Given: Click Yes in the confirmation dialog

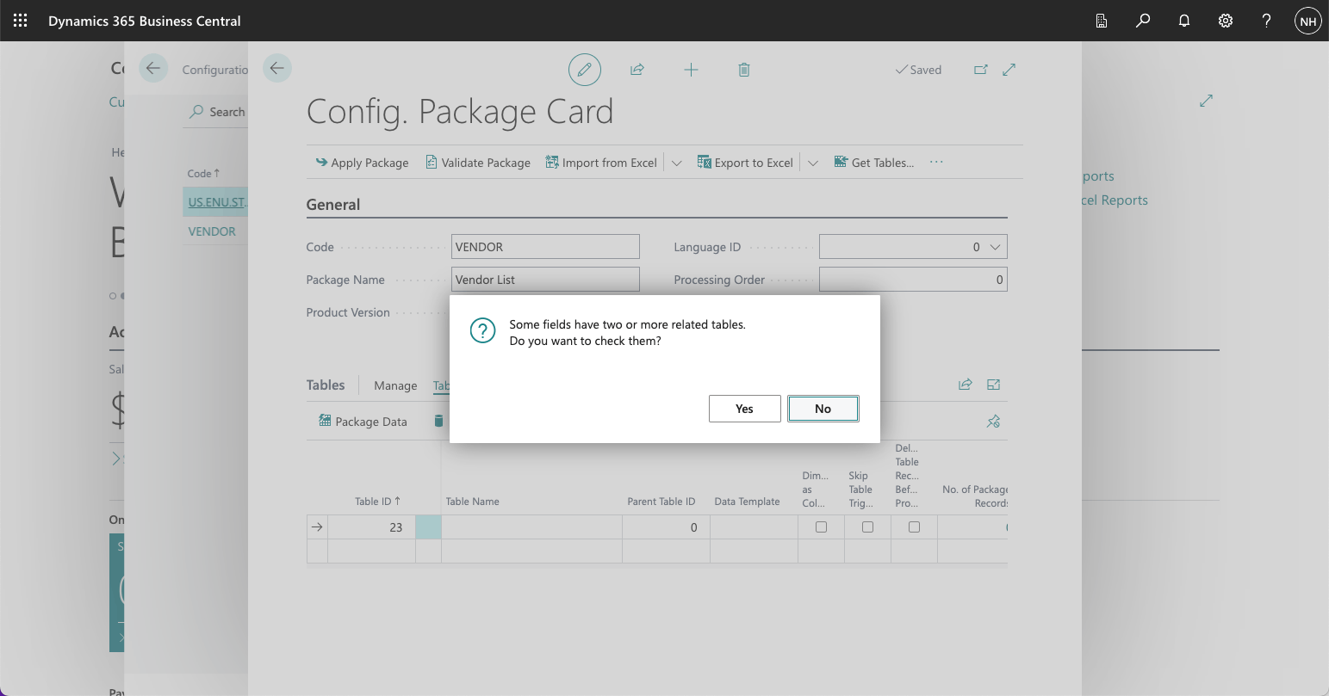Looking at the screenshot, I should (744, 409).
